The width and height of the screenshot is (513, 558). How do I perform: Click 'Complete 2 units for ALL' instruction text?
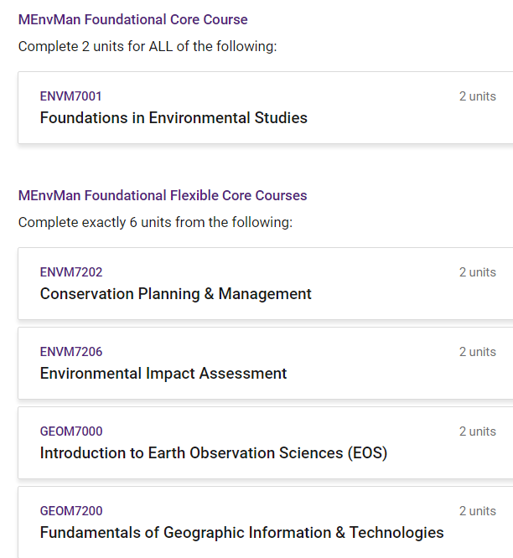pos(147,46)
